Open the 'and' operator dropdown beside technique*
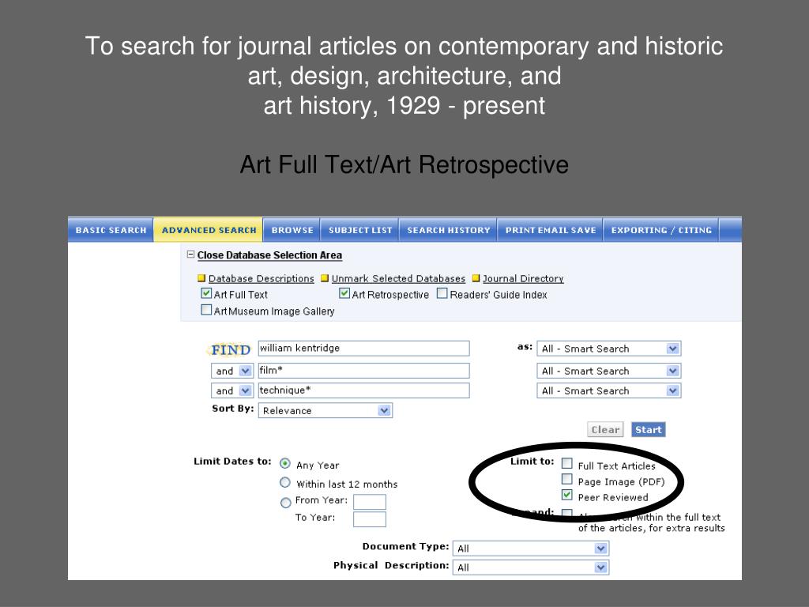 click(x=231, y=390)
